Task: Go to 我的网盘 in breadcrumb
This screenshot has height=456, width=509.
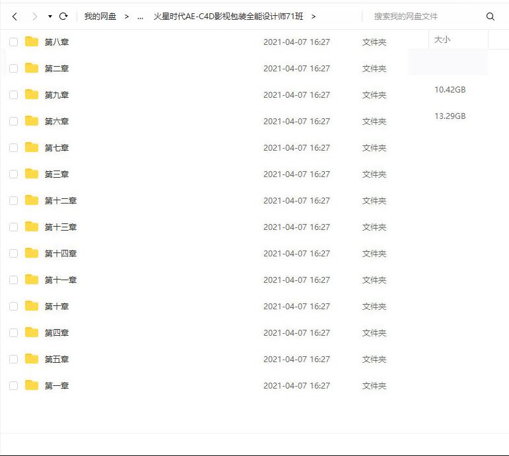Action: [x=100, y=17]
